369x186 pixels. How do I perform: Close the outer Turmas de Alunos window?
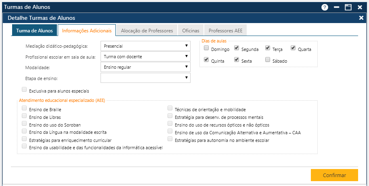360,7
